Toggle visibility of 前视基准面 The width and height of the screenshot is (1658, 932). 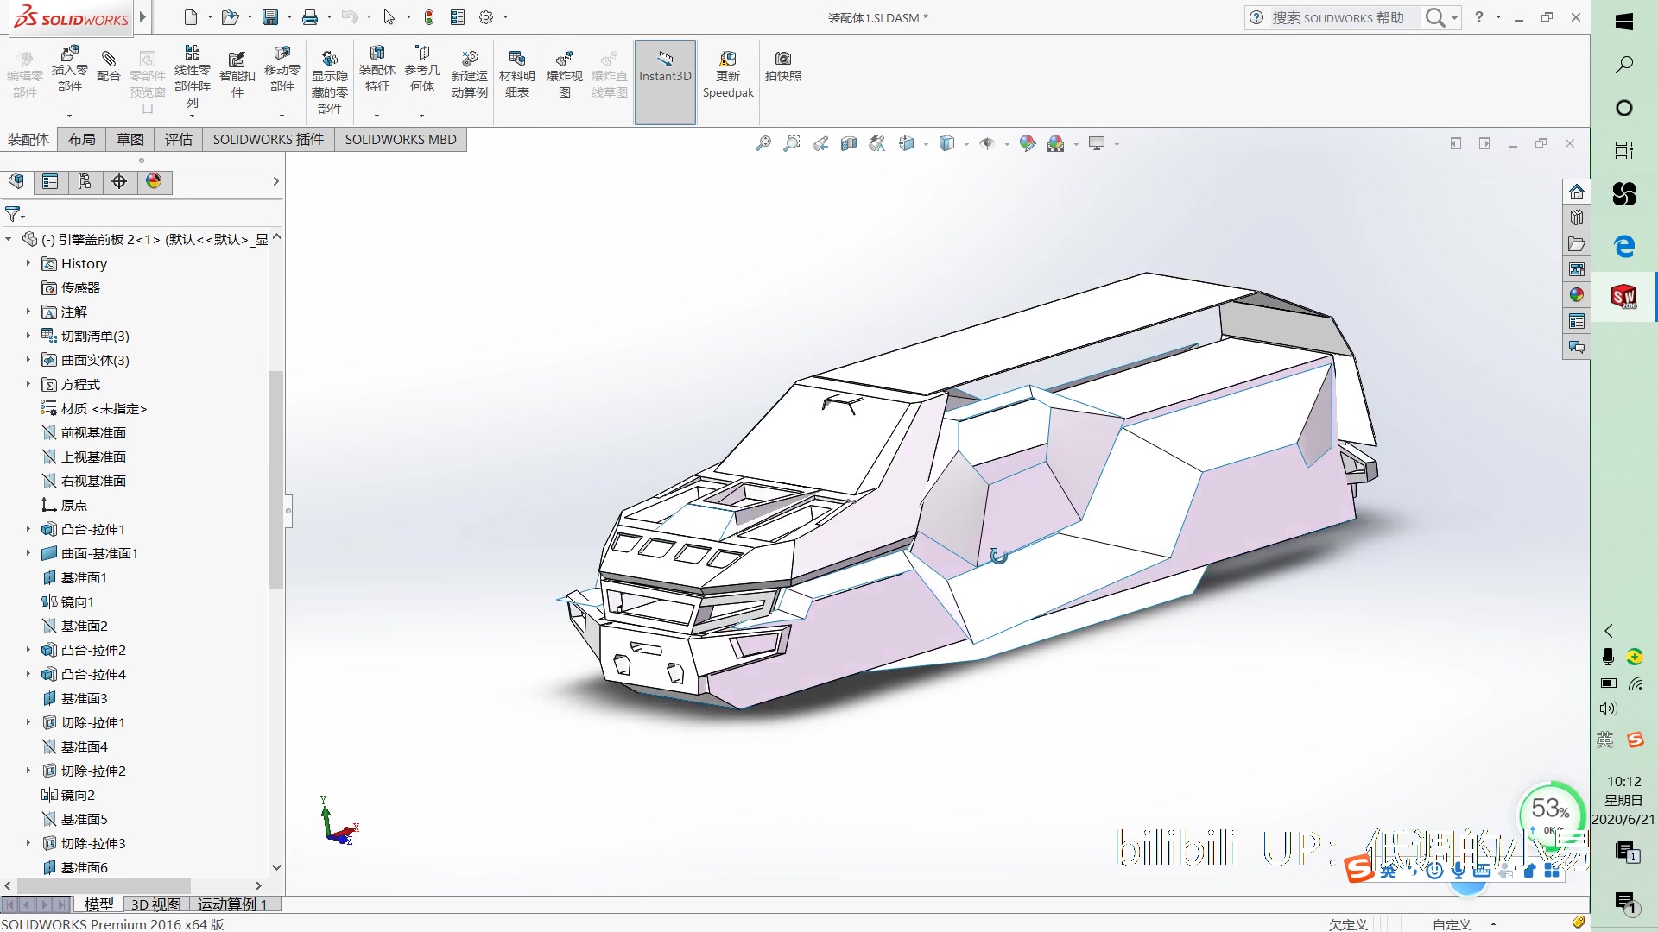coord(94,431)
